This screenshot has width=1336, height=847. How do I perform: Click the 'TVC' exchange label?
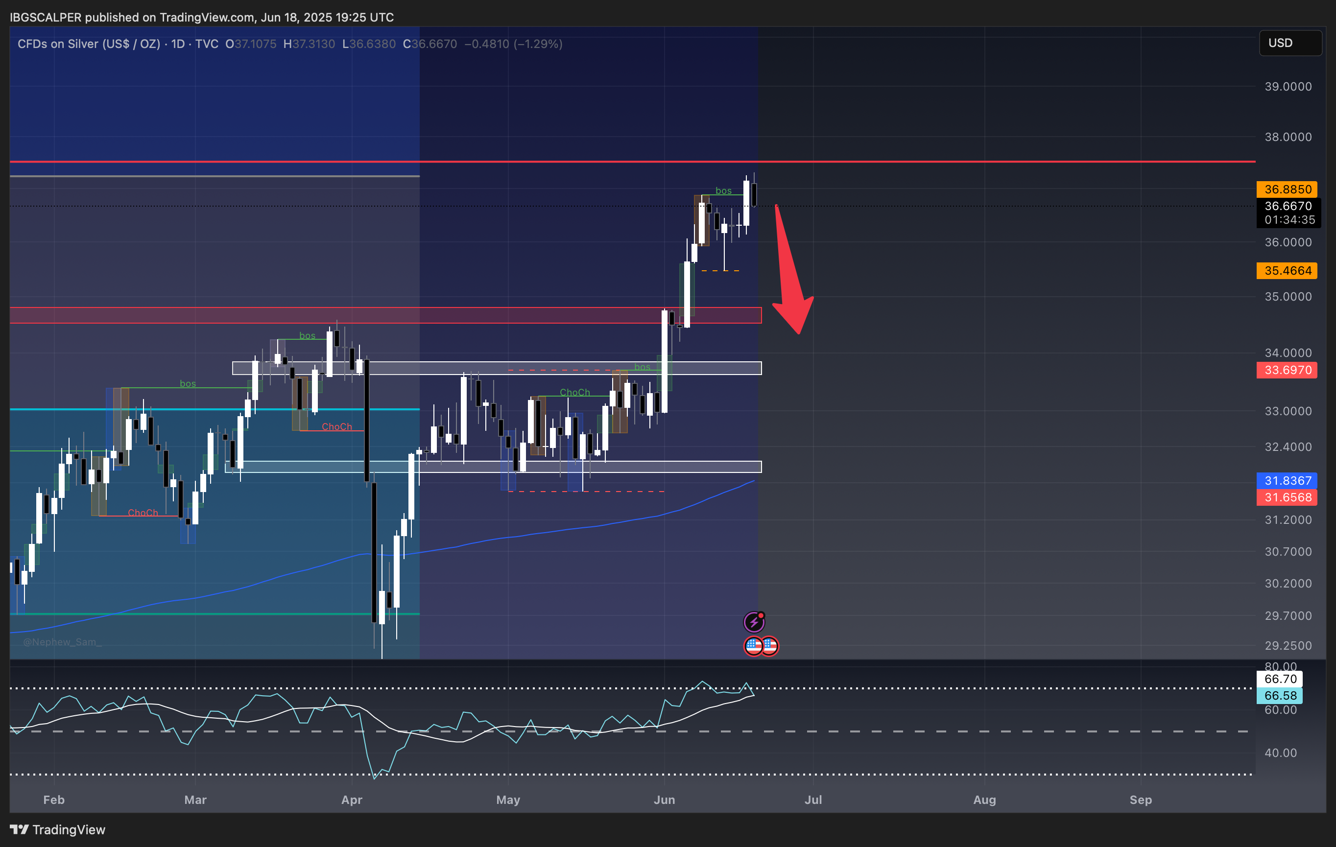tap(207, 44)
